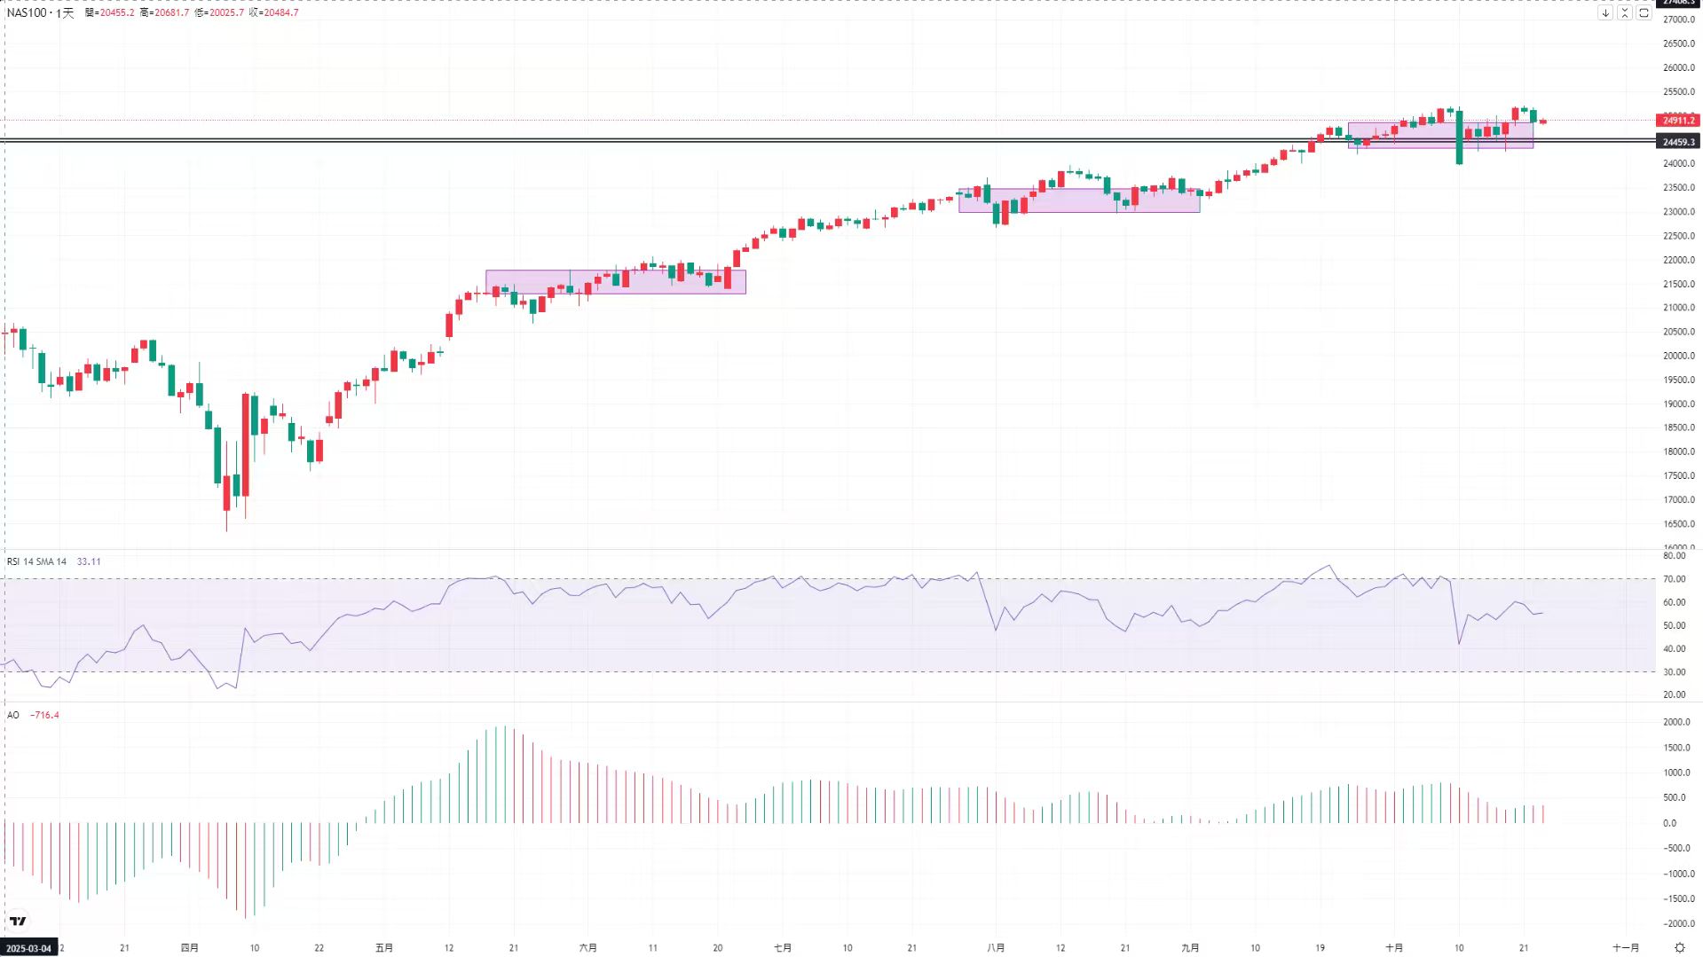Select the black horizontal line across chart
This screenshot has width=1703, height=957.
799,140
